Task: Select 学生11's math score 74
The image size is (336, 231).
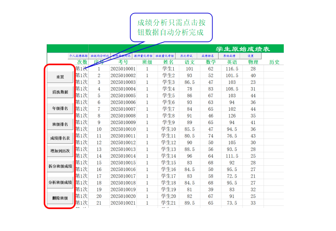Action: click(211, 136)
